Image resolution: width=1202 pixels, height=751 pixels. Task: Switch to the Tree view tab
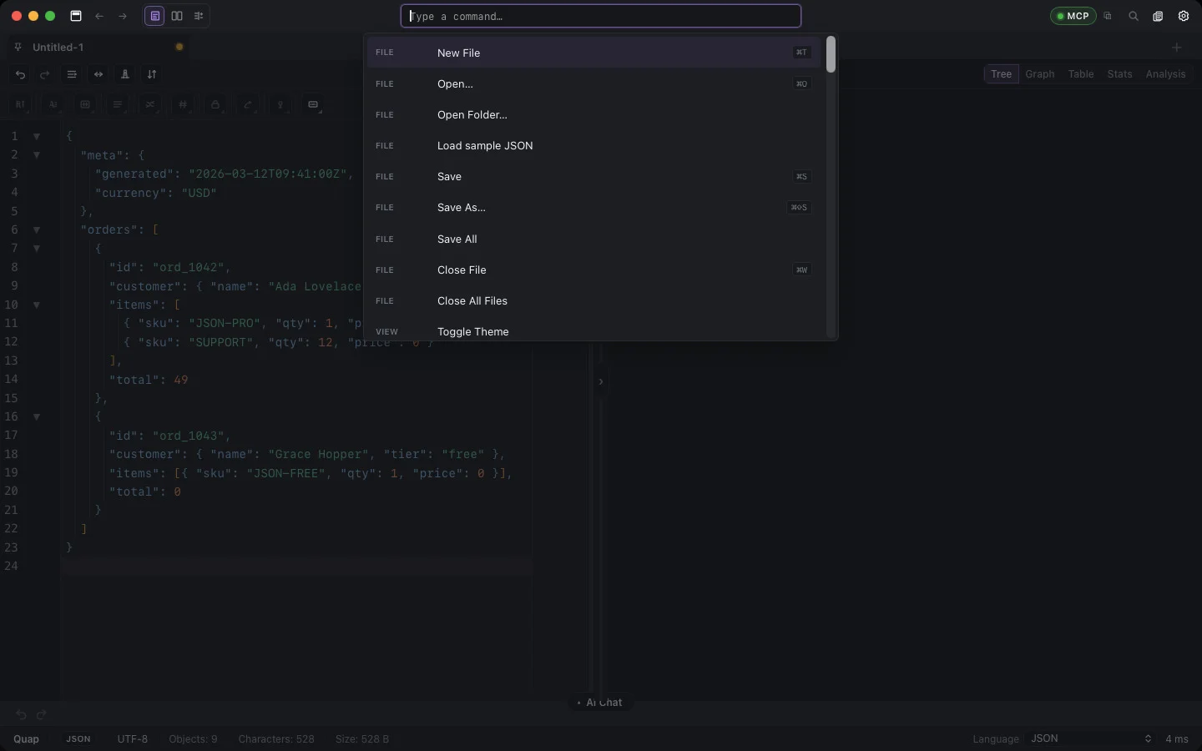(1001, 74)
